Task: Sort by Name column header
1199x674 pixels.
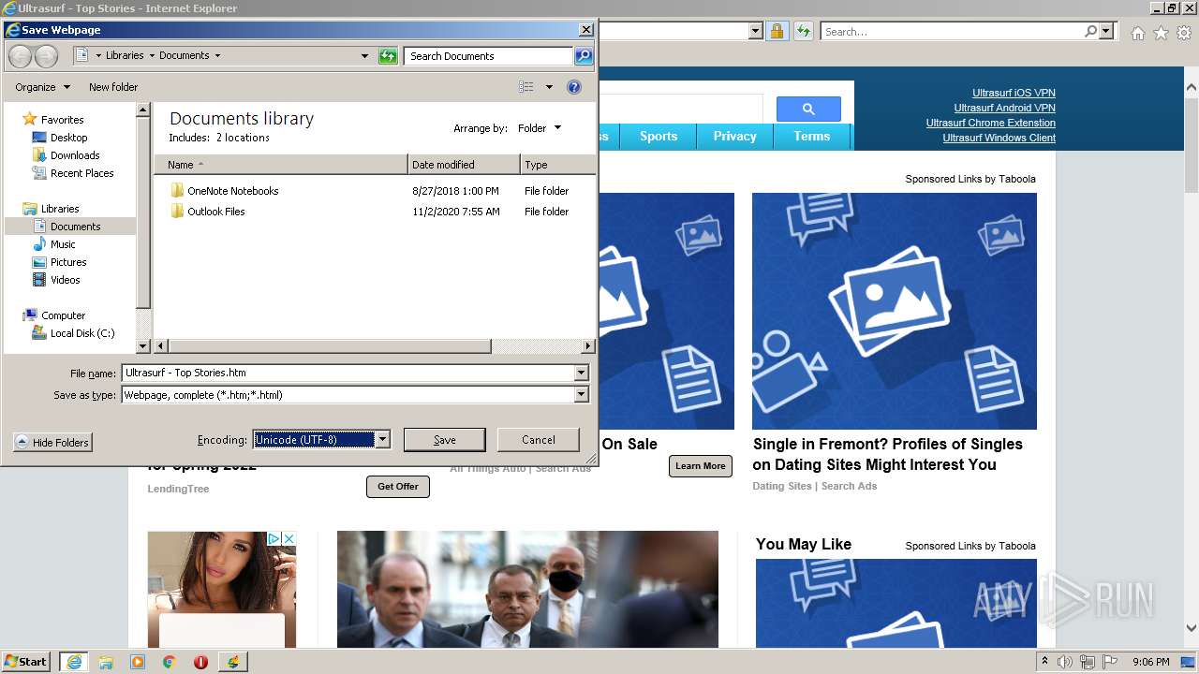Action: point(281,165)
